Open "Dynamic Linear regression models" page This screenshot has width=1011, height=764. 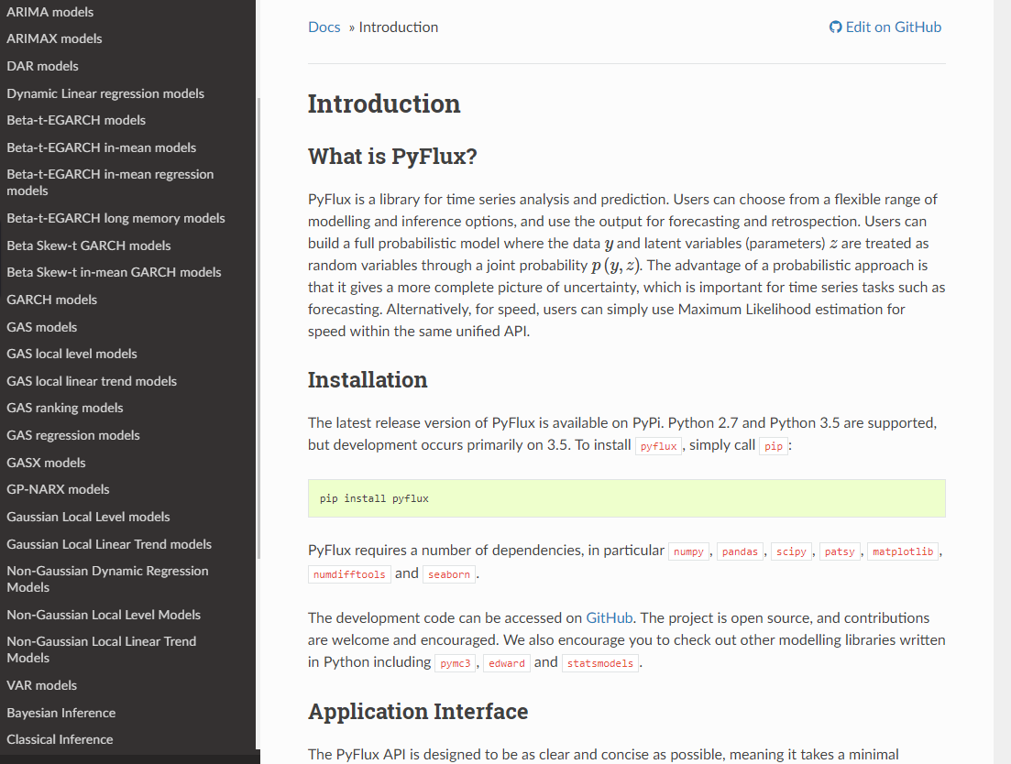click(105, 93)
